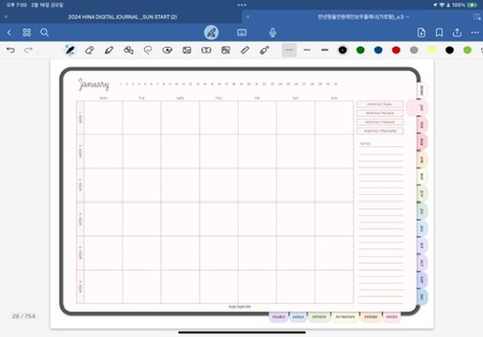Switch to 2024 HINA DIGITAL JOURNAL tab
Screen dimensions: 483x337
(x=123, y=17)
